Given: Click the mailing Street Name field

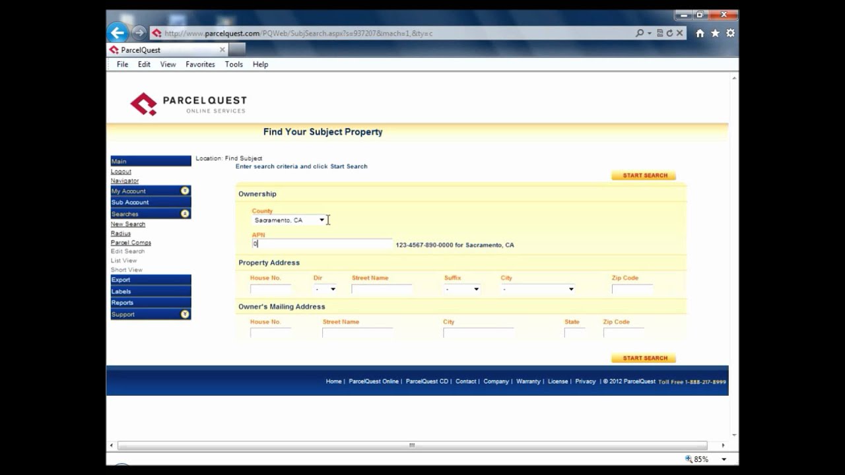Looking at the screenshot, I should (358, 333).
